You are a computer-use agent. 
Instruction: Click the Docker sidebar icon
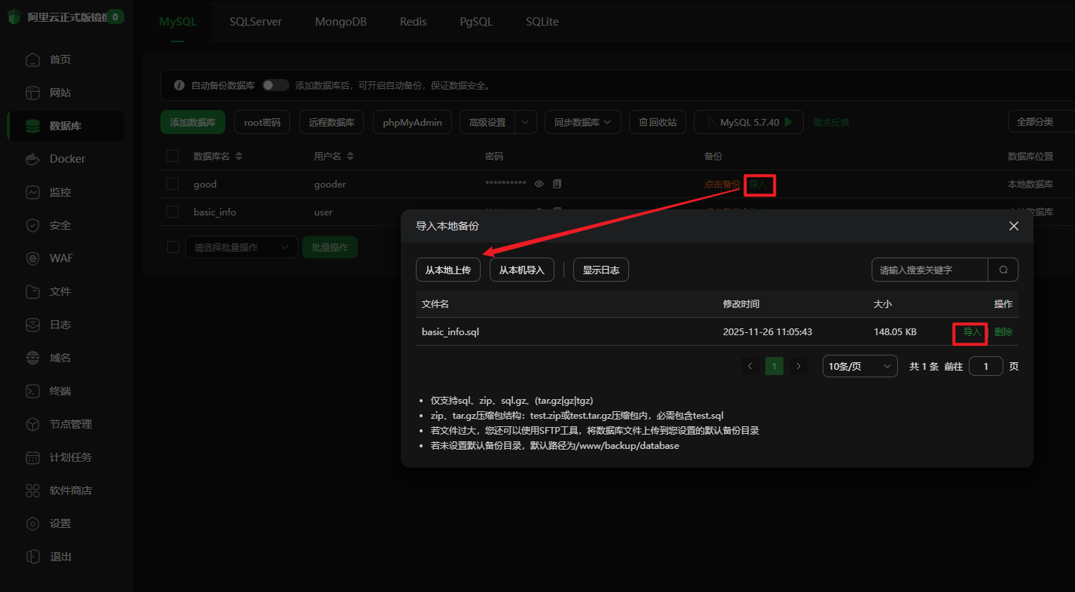[x=32, y=159]
